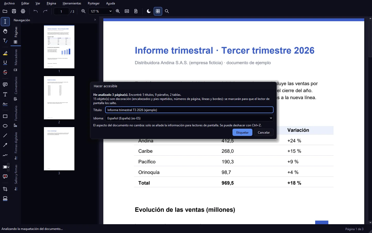Switch to the Comentarios side tab
The height and width of the screenshot is (233, 372).
pos(16,88)
